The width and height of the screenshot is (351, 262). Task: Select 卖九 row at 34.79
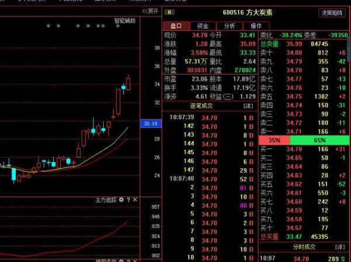click(x=303, y=62)
